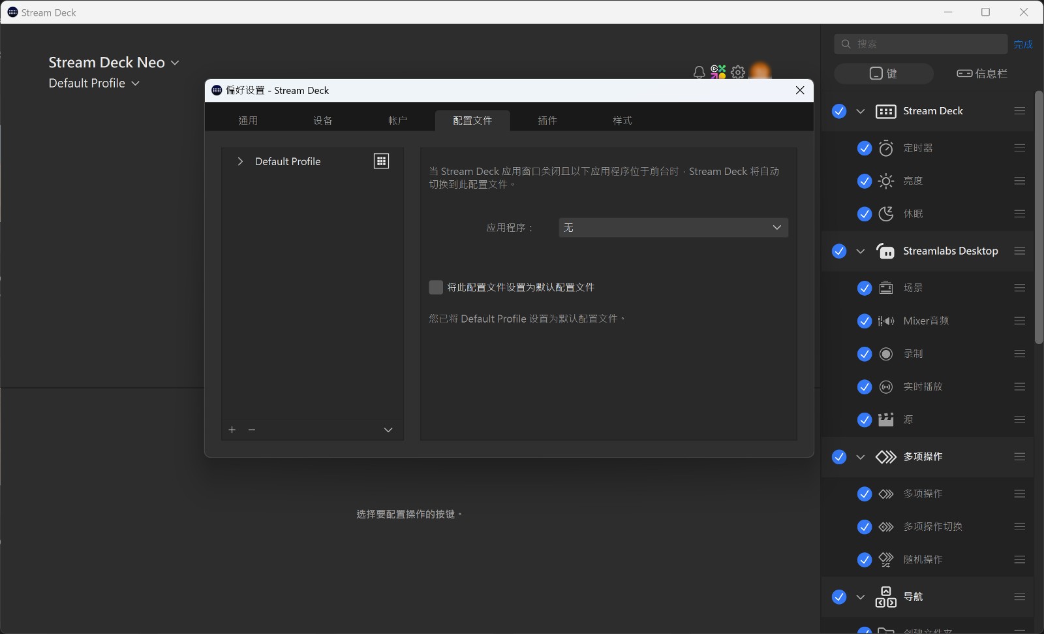Uncheck the 多项操作切换 action checkmark
Image resolution: width=1044 pixels, height=634 pixels.
pos(864,526)
